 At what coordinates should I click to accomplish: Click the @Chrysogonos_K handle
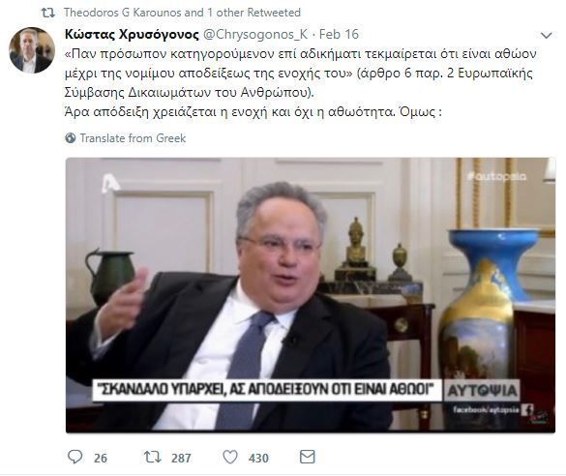pos(255,34)
